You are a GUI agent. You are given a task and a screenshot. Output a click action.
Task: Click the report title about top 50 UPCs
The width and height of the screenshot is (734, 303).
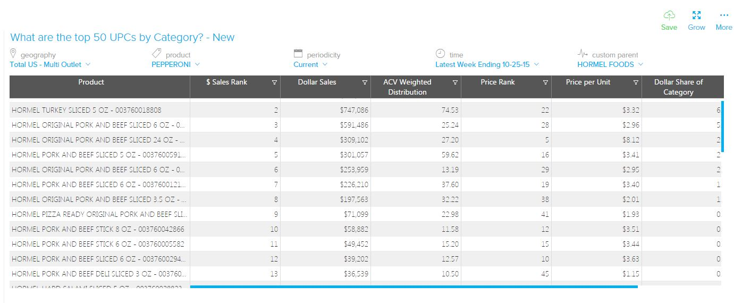122,37
